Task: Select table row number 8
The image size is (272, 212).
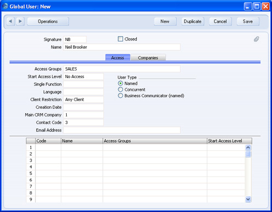Action: (31, 193)
